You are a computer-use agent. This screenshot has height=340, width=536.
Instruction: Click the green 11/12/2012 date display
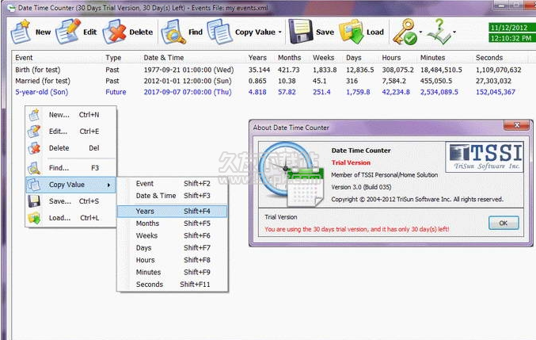point(511,28)
